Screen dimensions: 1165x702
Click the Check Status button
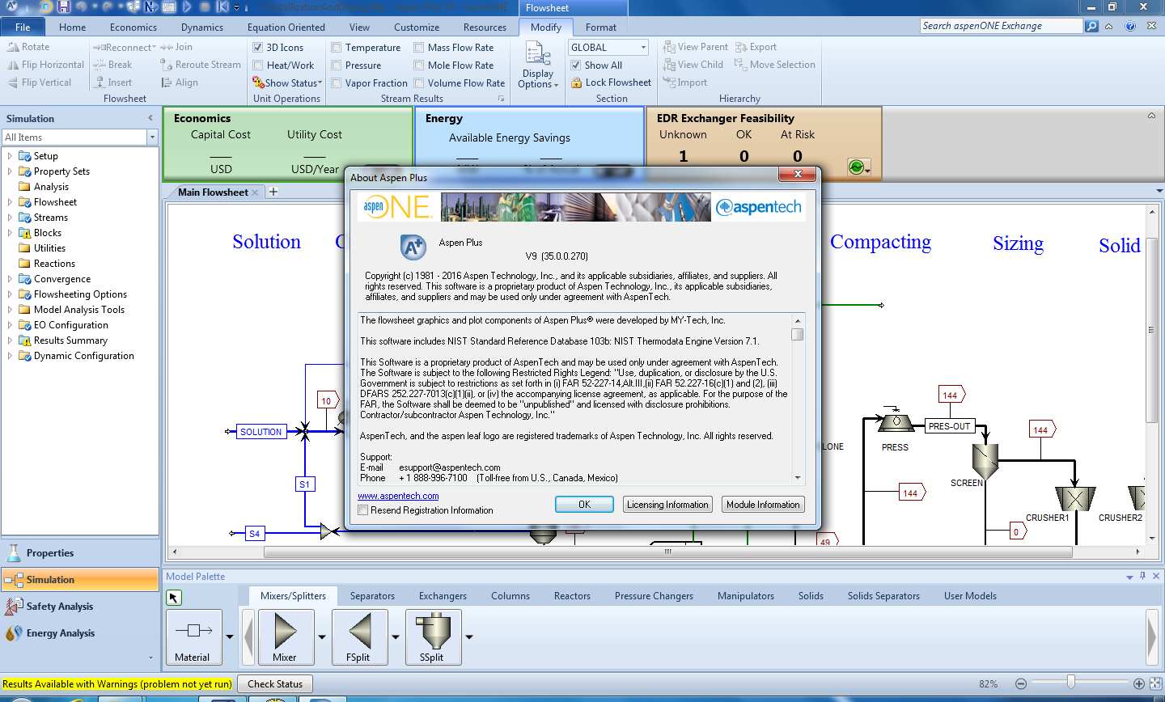coord(275,683)
